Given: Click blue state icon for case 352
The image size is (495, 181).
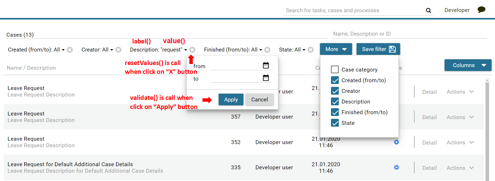Looking at the screenshot, I should point(396,142).
